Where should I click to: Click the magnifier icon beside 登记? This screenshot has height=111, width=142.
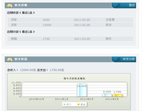[118, 5]
